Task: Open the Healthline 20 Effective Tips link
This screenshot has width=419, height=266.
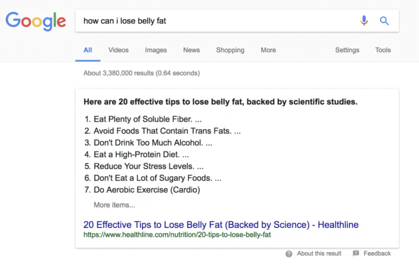Action: [x=220, y=224]
